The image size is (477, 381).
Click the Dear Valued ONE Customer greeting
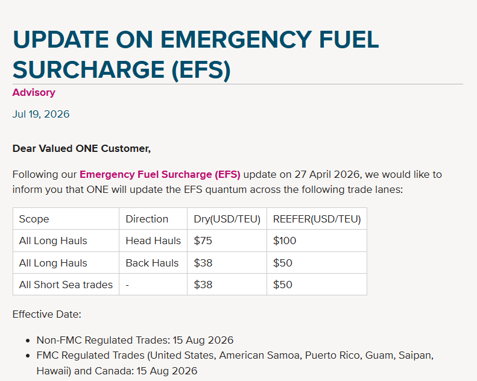pyautogui.click(x=81, y=148)
